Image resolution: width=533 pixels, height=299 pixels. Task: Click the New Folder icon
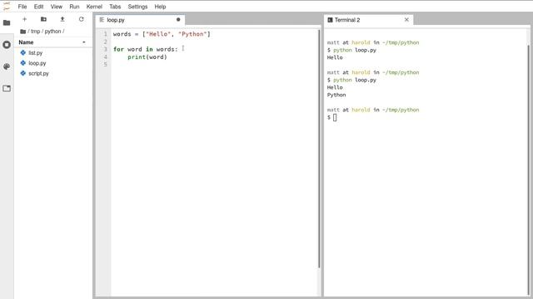(x=43, y=19)
